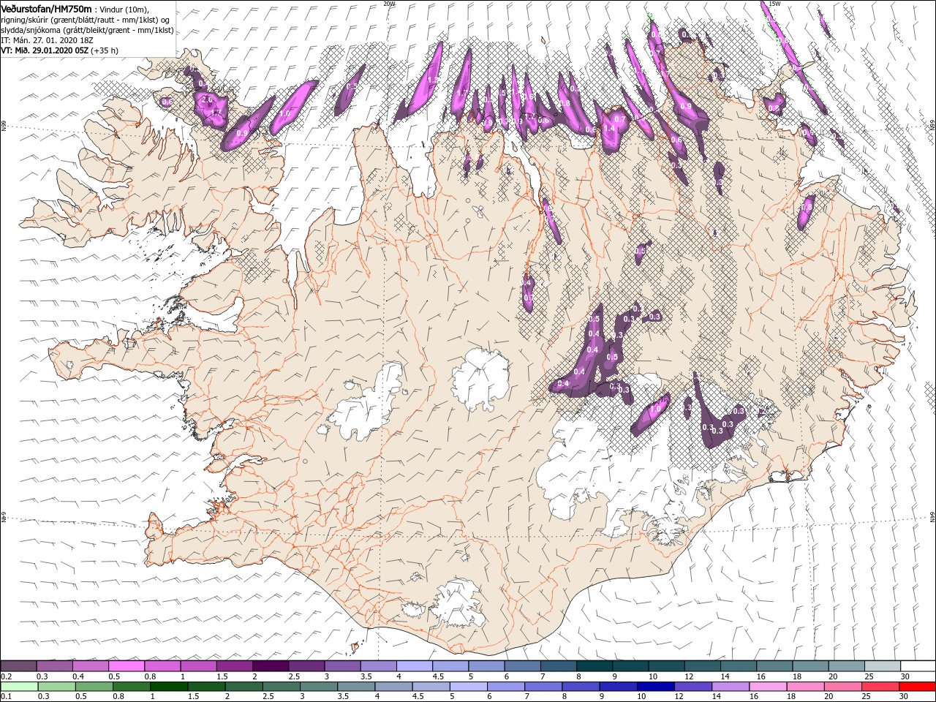Click the '15W' longitude label at top

774,4
